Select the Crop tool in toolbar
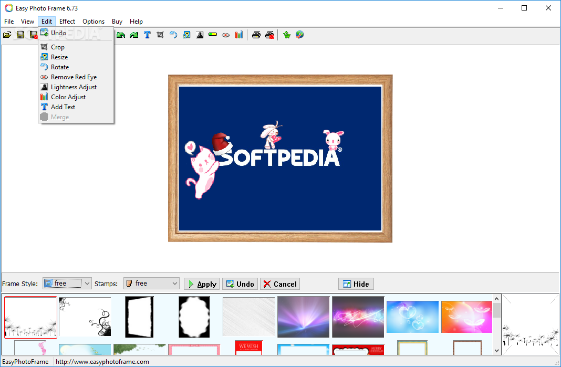 click(x=160, y=35)
